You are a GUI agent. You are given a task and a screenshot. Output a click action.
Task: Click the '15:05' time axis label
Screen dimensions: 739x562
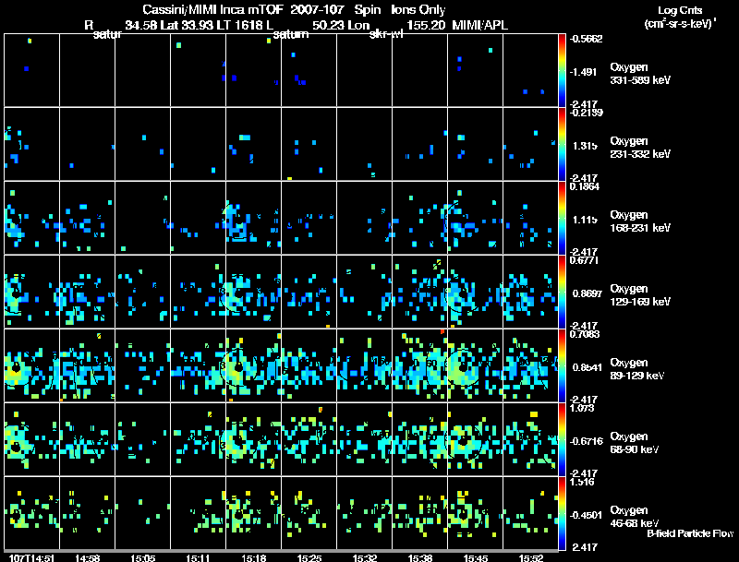143,558
